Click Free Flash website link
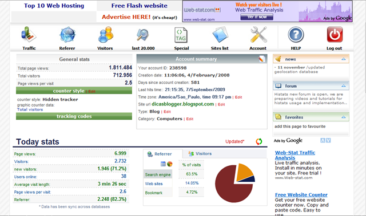Screen dimensions: 366x216 point(140,6)
